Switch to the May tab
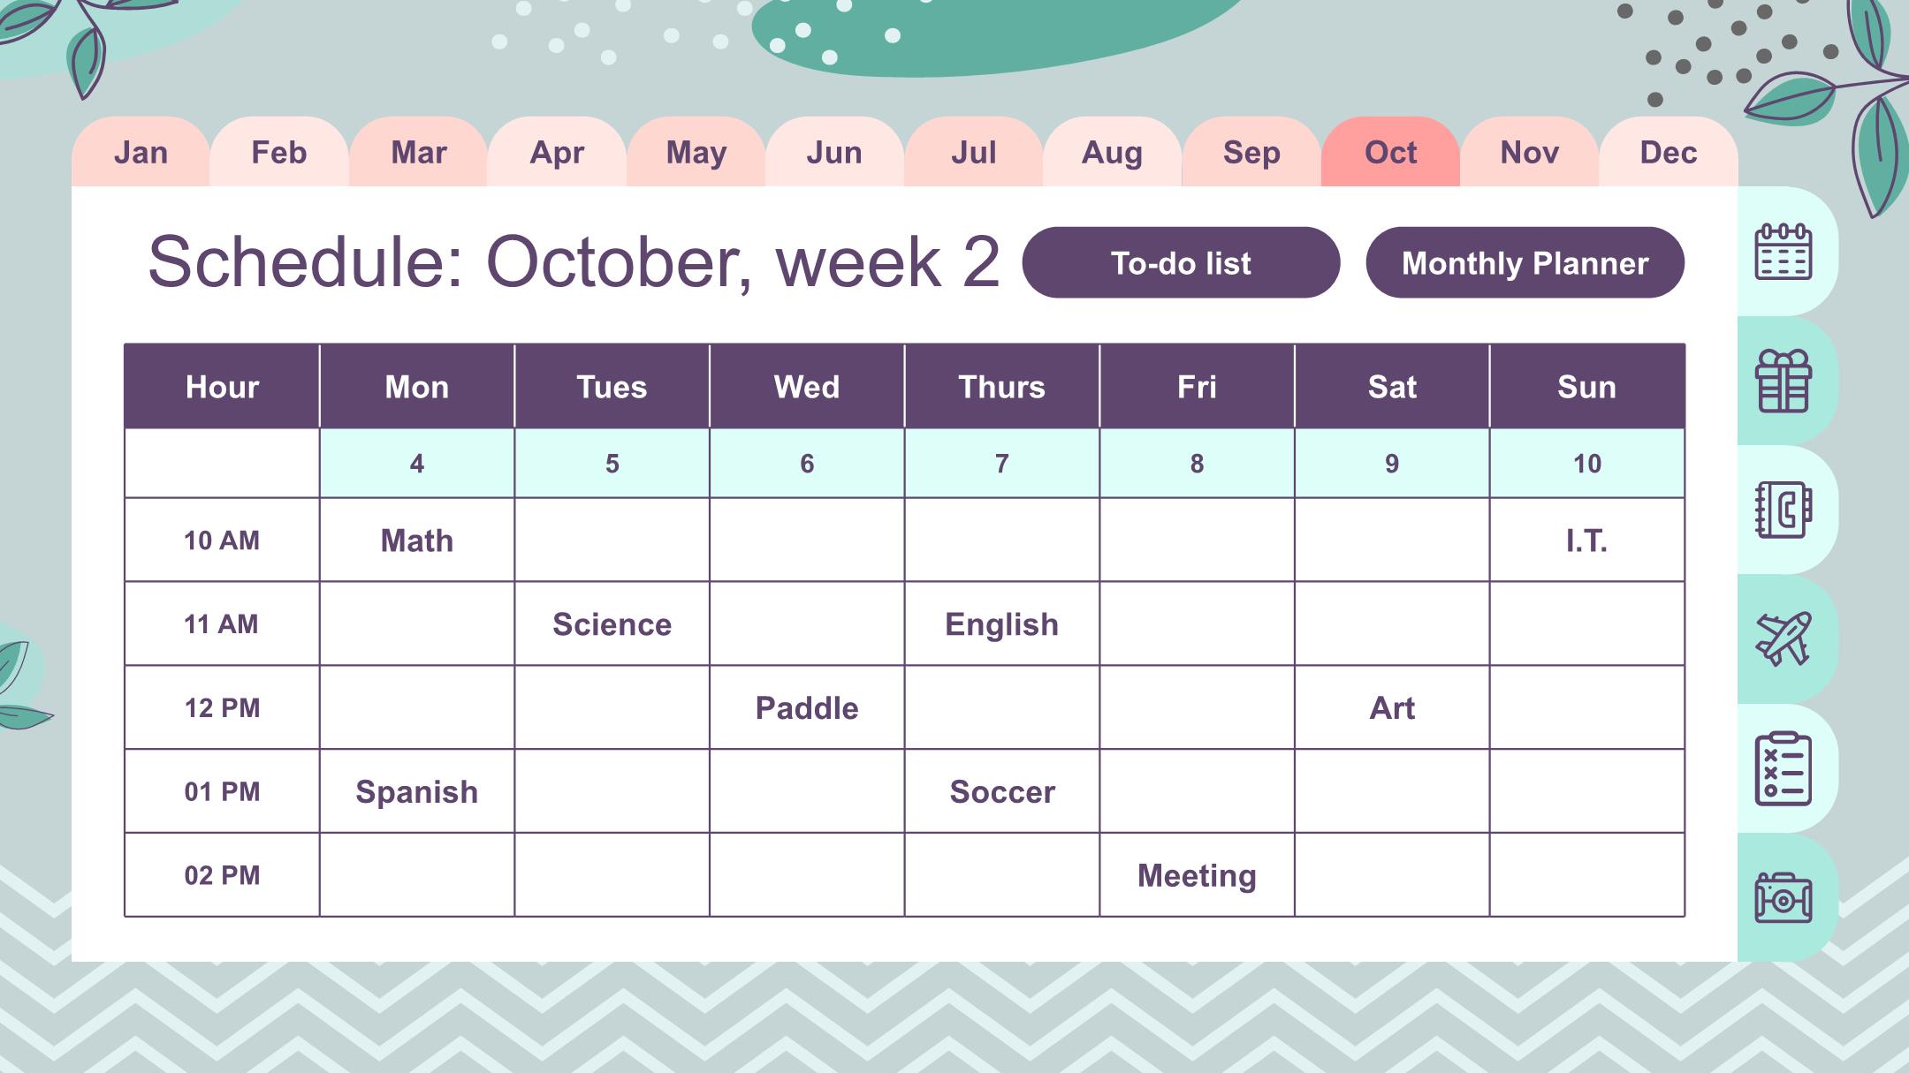 (696, 152)
